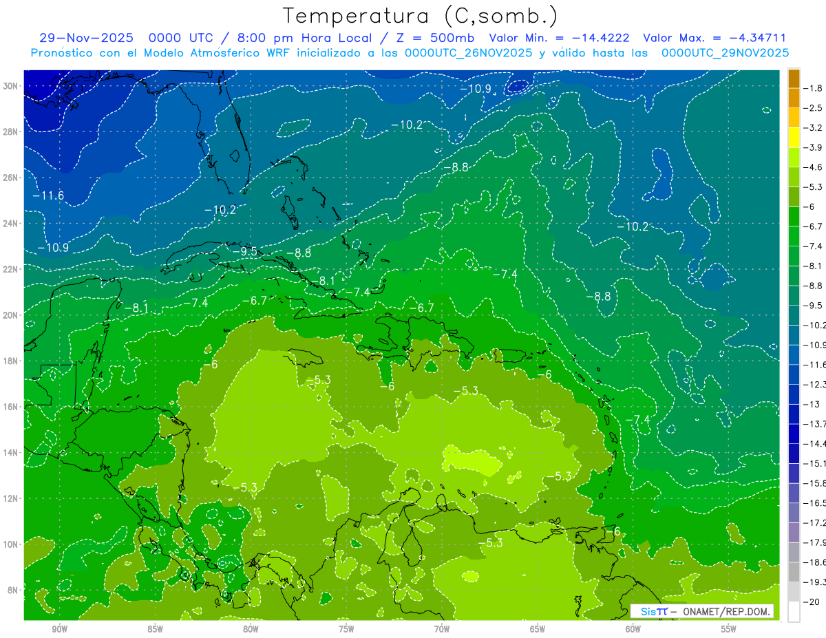The height and width of the screenshot is (638, 826).
Task: Click the -2.5 color bar value
Action: (814, 108)
